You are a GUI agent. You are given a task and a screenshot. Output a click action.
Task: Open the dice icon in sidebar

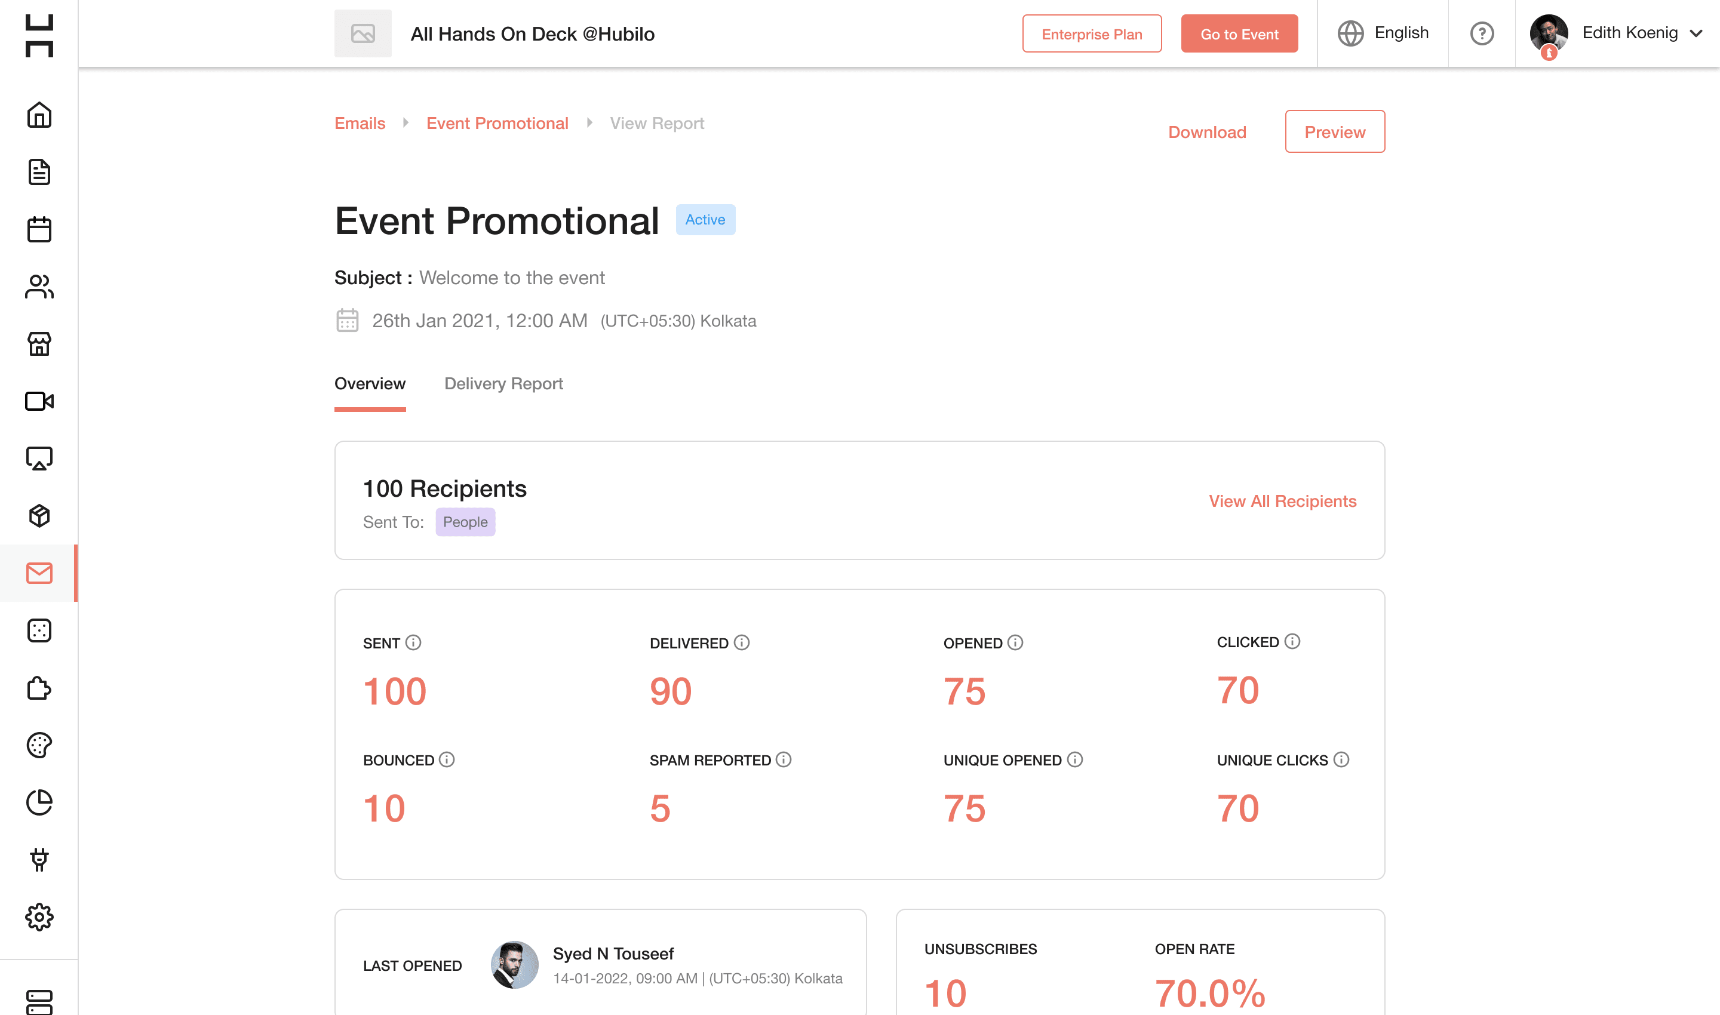tap(39, 630)
